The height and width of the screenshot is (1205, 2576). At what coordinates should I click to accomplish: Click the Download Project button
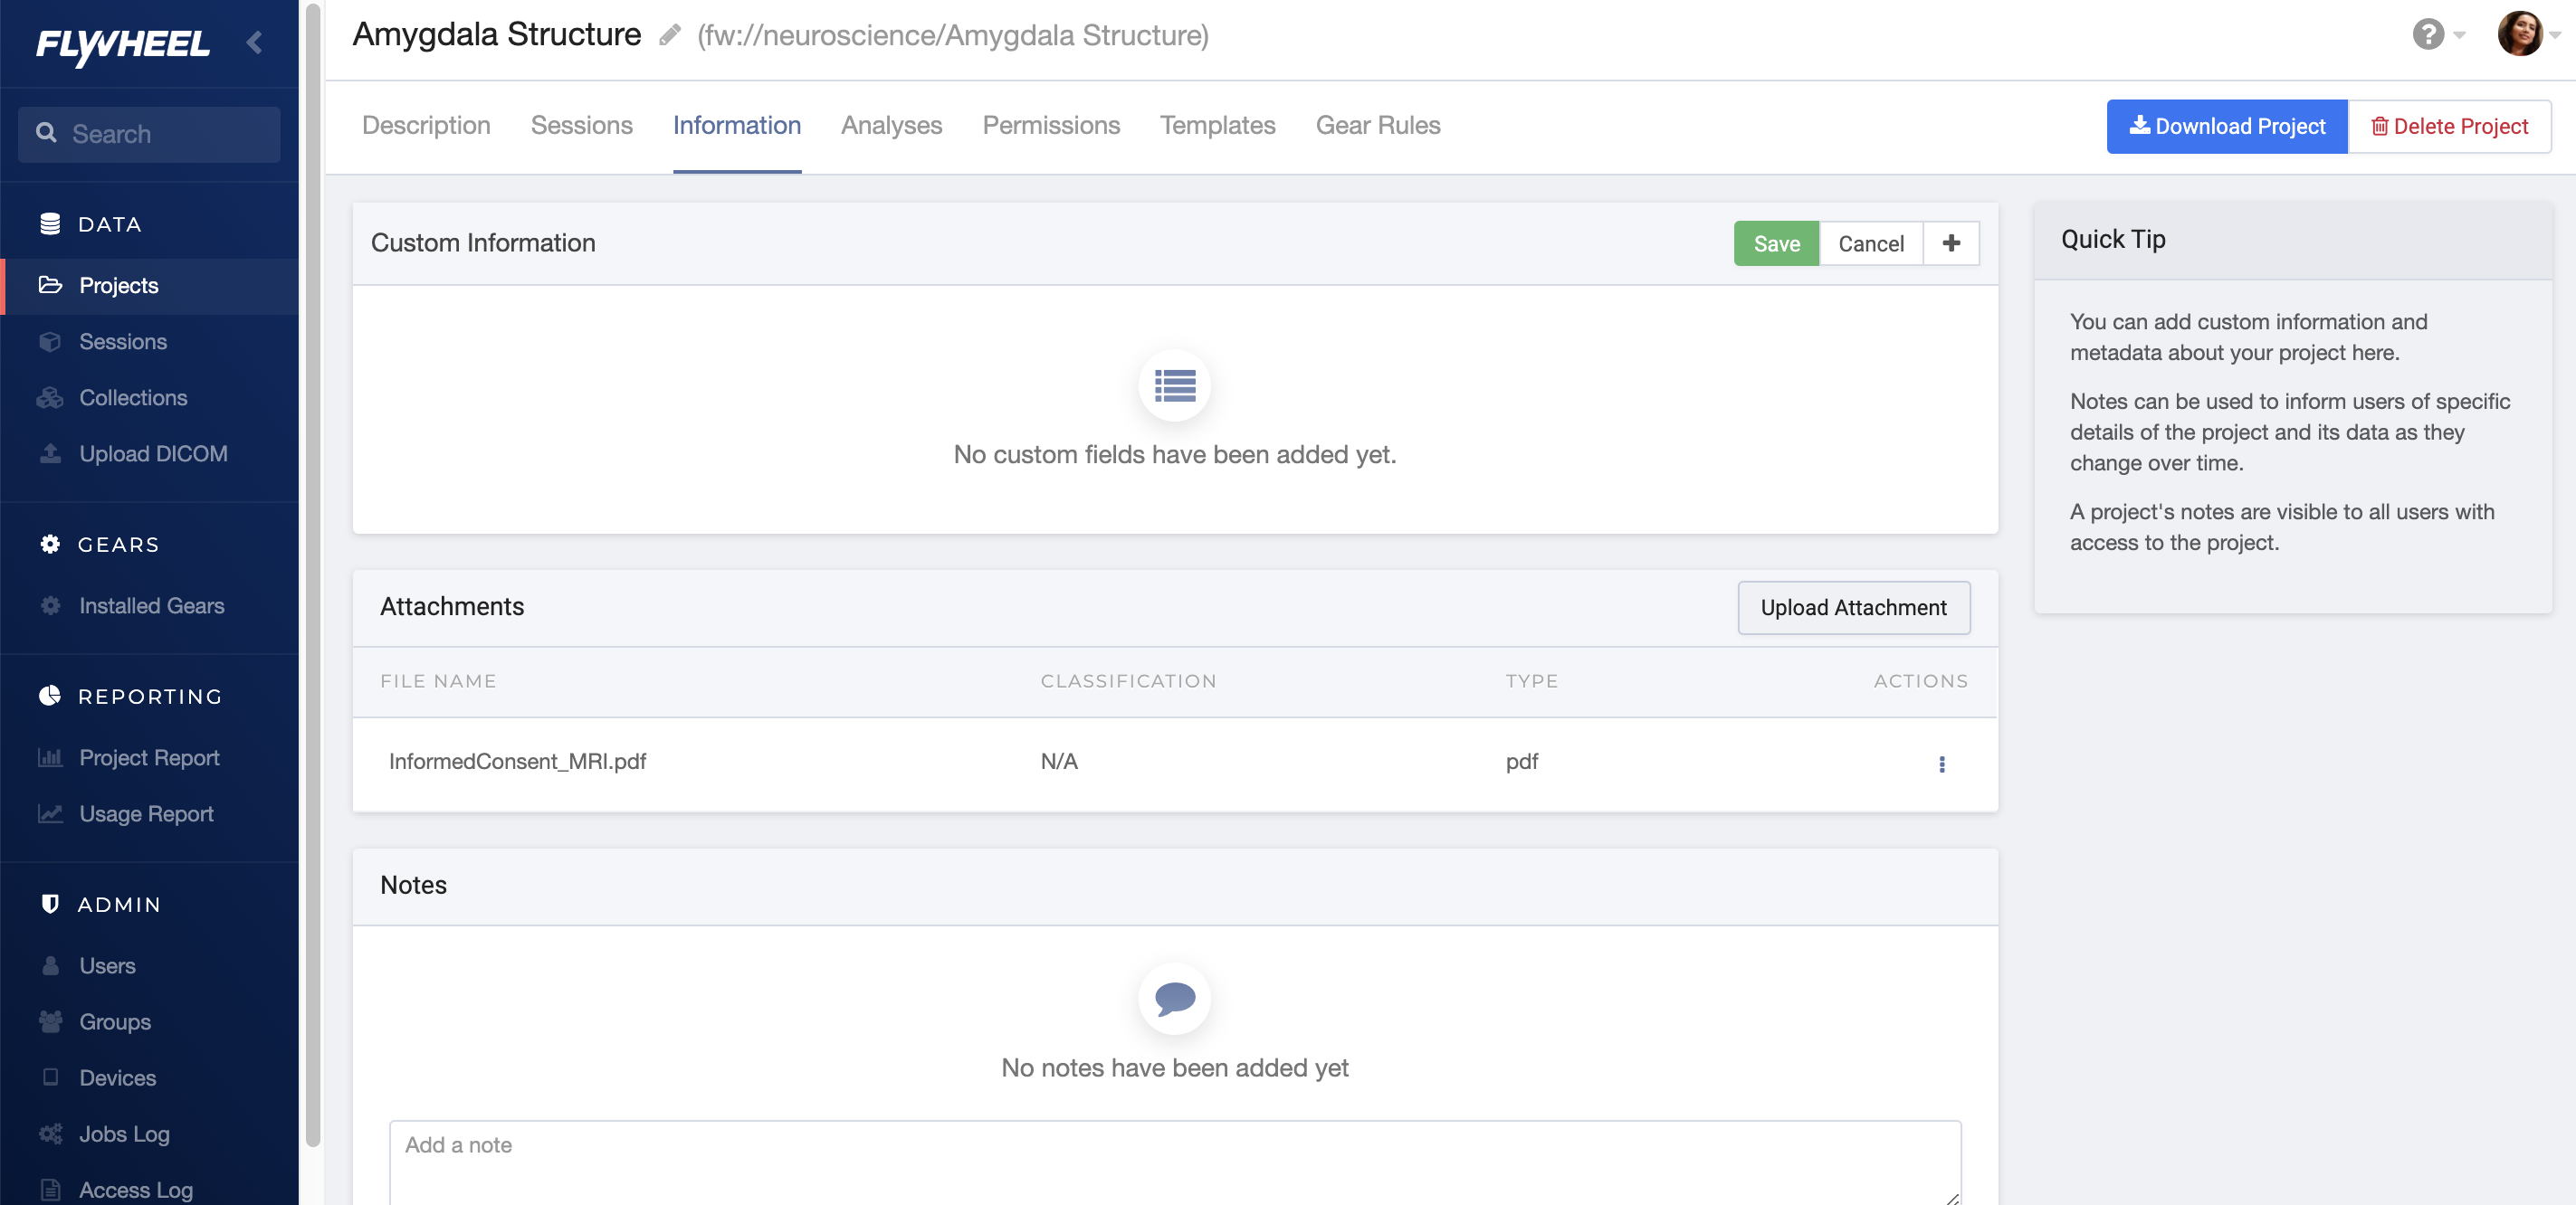pos(2226,126)
